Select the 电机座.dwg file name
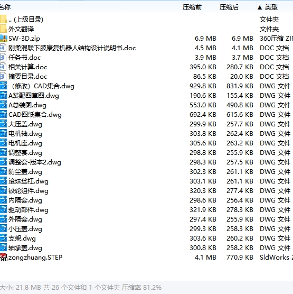 pos(25,143)
